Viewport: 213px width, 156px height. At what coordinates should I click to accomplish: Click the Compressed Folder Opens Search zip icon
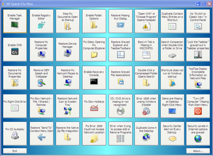pyautogui.click(x=146, y=83)
